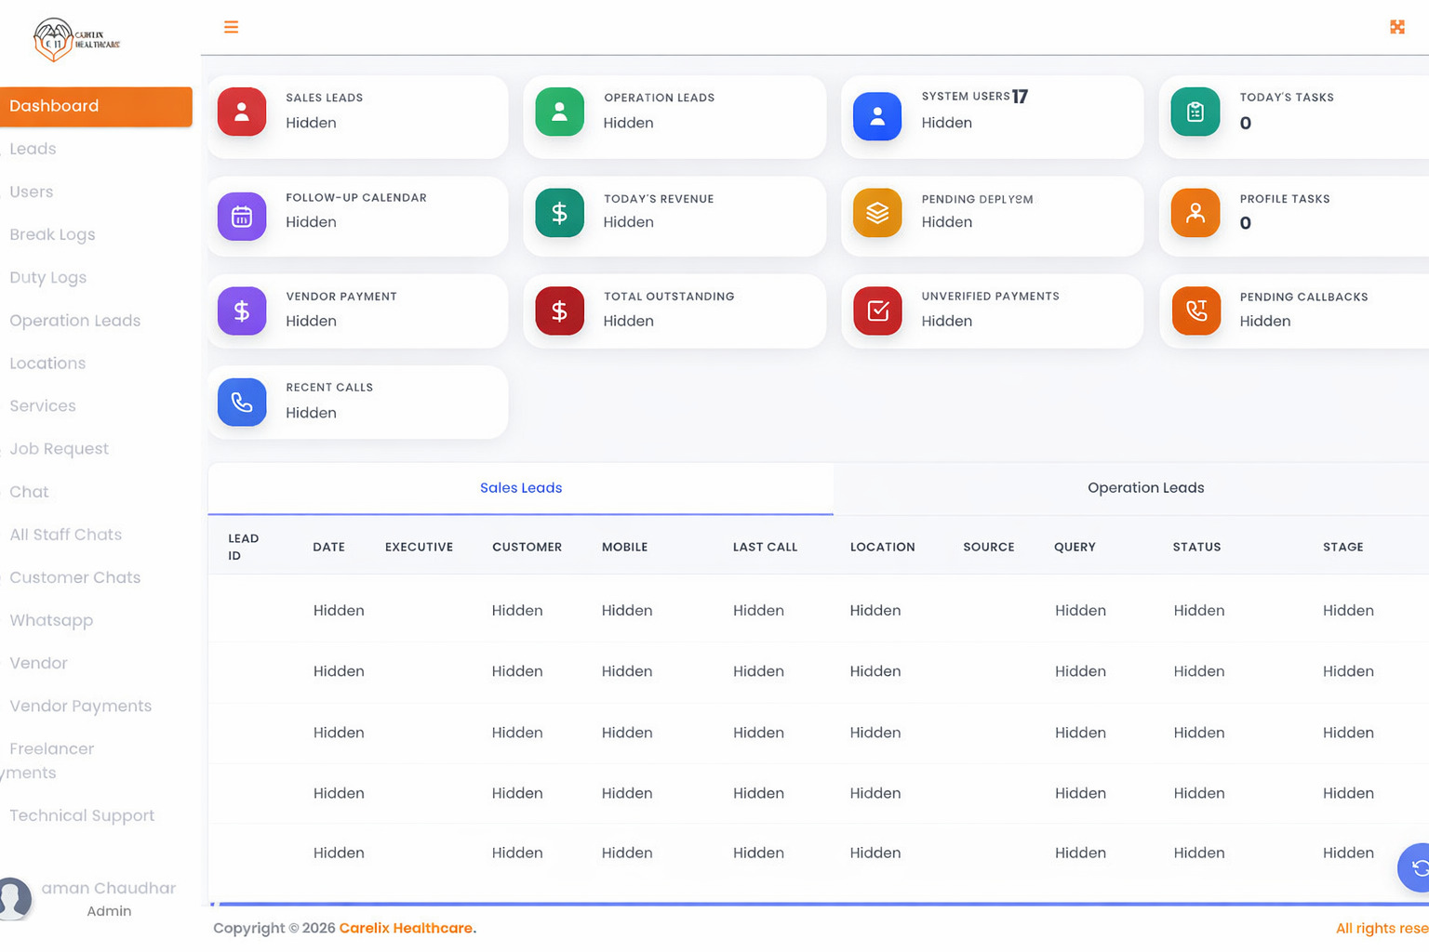Click the green Operation Leads icon
The height and width of the screenshot is (952, 1429).
pos(559,112)
